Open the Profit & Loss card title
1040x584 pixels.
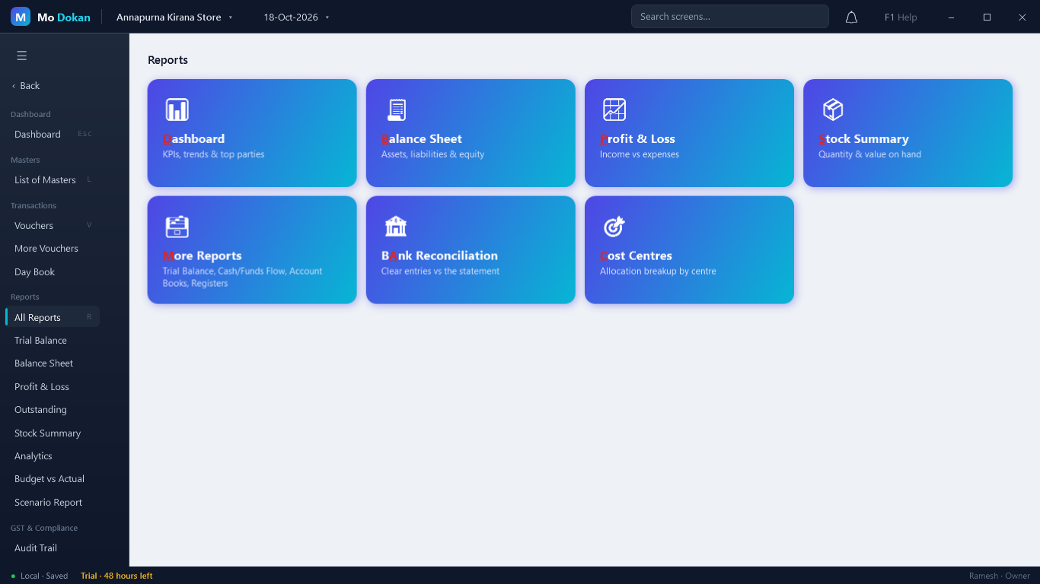[x=637, y=139]
